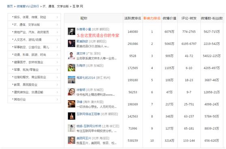Sort by 活跃度排名 column header
The image size is (226, 149).
(x=132, y=18)
